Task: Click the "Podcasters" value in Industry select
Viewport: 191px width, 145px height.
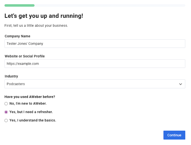Action: [x=16, y=84]
